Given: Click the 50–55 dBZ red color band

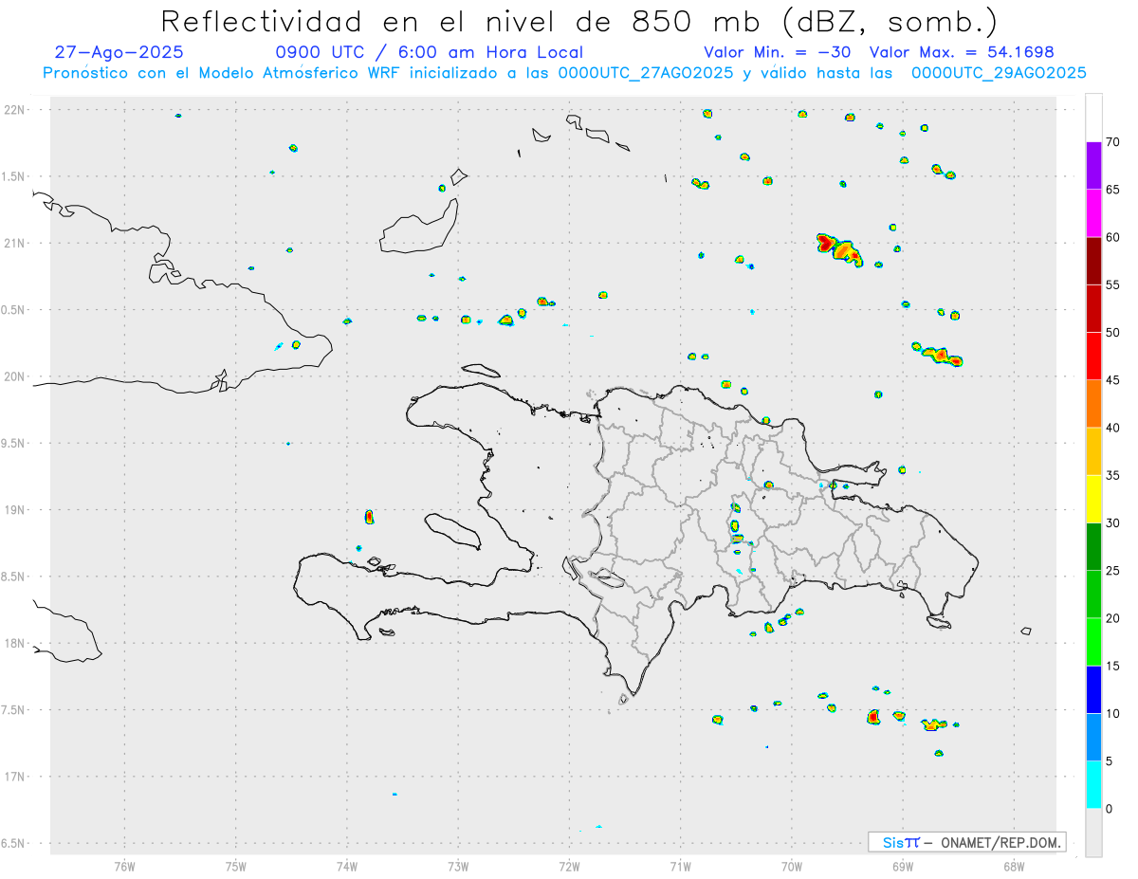Looking at the screenshot, I should (x=1093, y=309).
